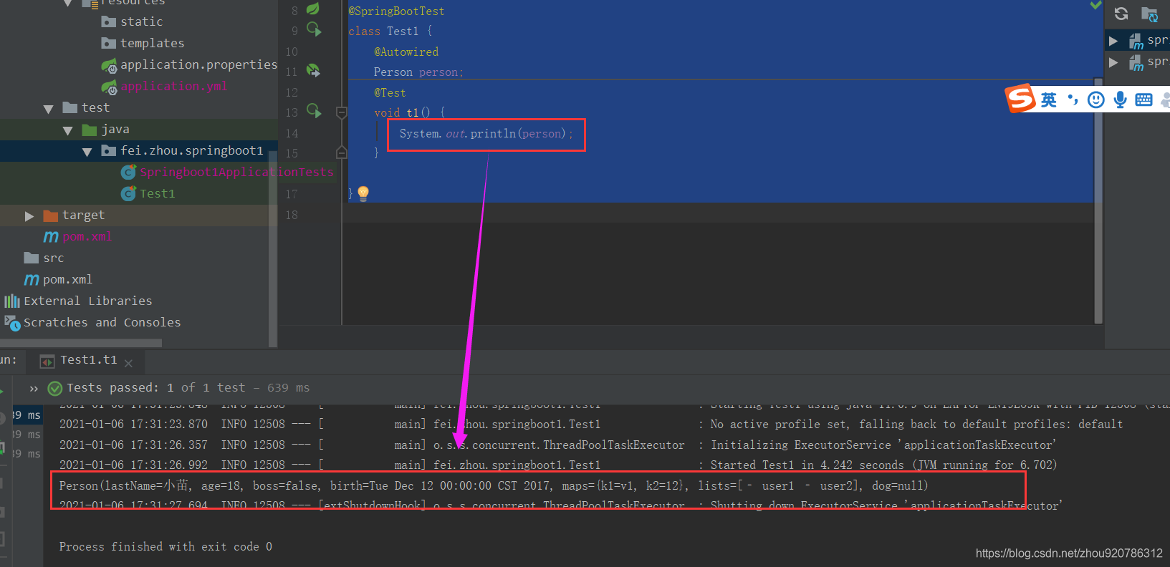Viewport: 1170px width, 567px height.
Task: Switch the input language with the 英 button
Action: point(1048,100)
